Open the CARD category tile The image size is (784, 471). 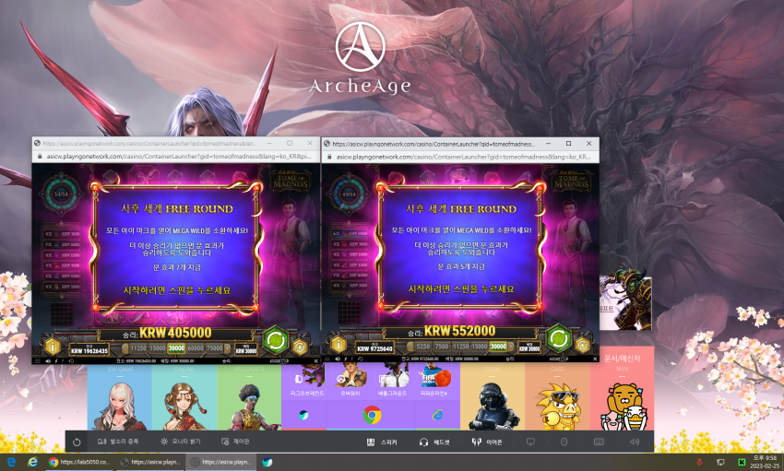[557, 397]
